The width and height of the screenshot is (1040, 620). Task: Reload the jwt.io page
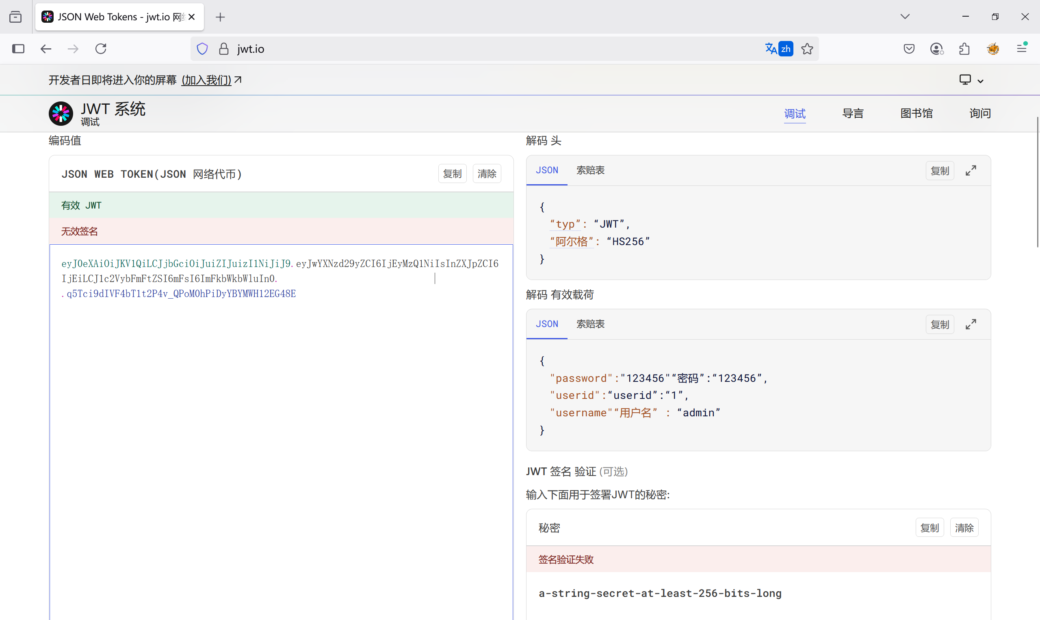[x=101, y=49]
